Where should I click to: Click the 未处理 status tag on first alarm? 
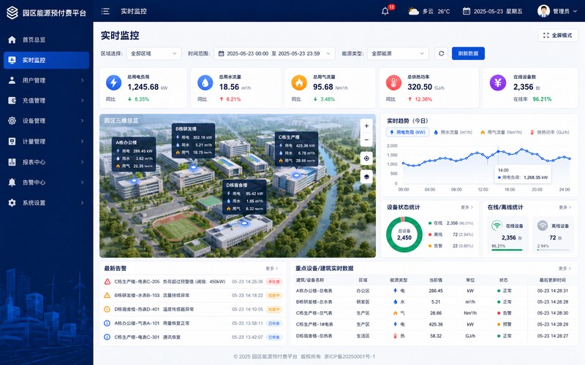274,282
